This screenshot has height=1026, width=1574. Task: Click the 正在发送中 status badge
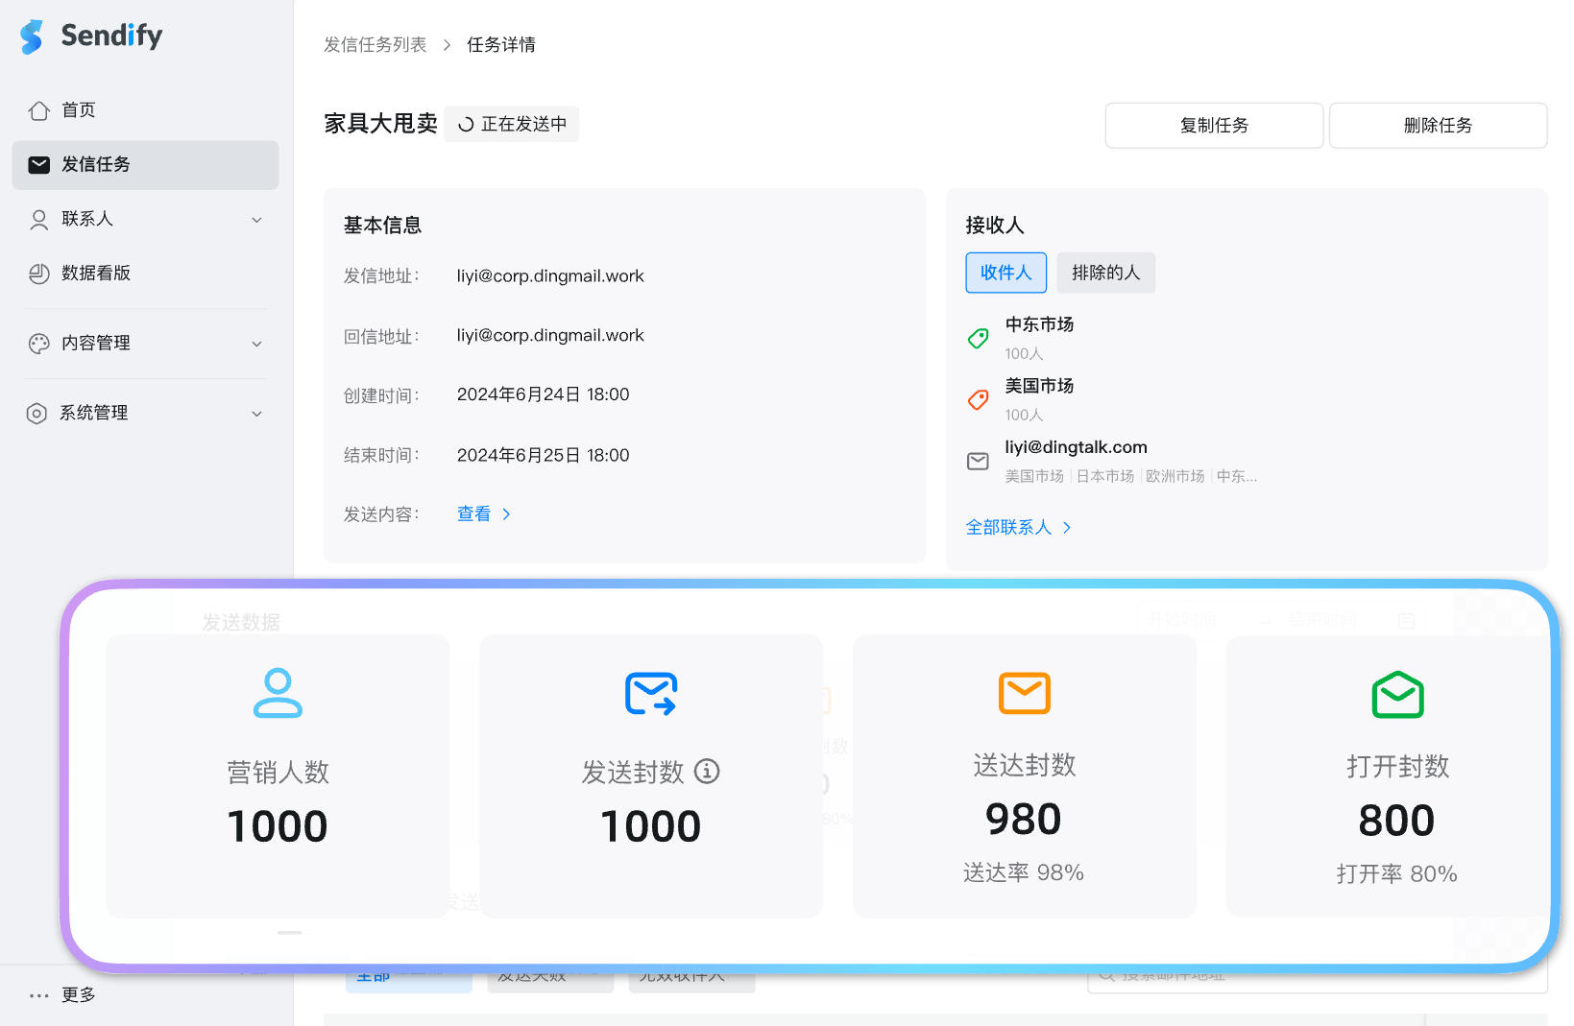tap(511, 124)
